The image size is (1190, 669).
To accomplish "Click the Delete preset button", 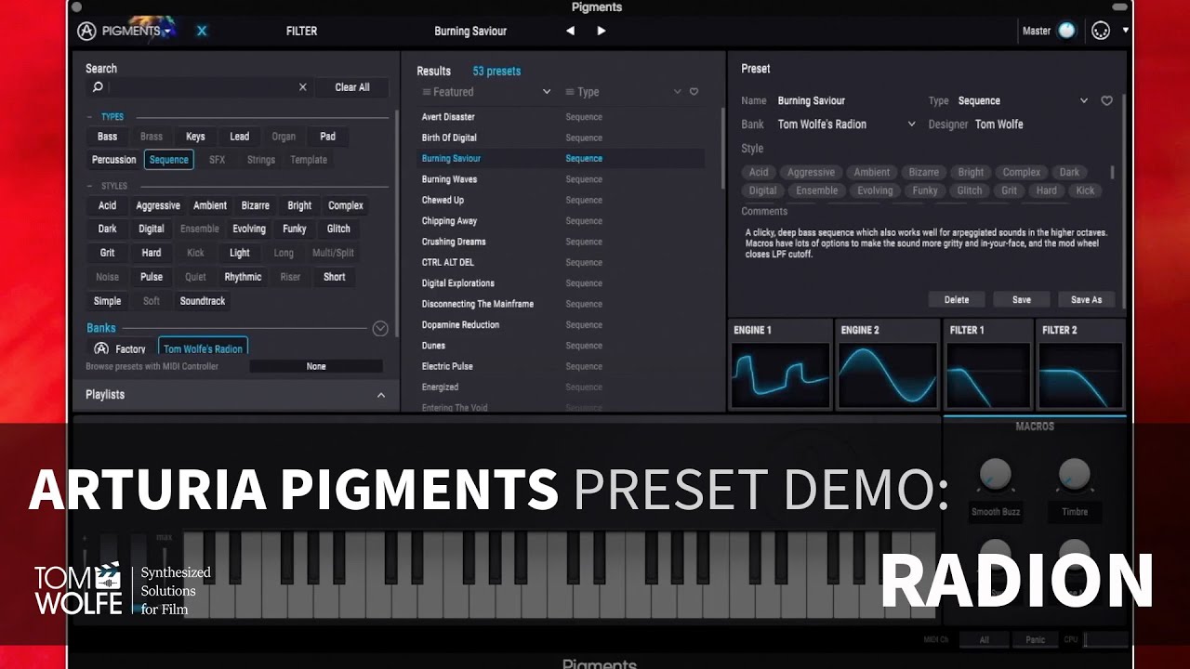I will pyautogui.click(x=957, y=299).
